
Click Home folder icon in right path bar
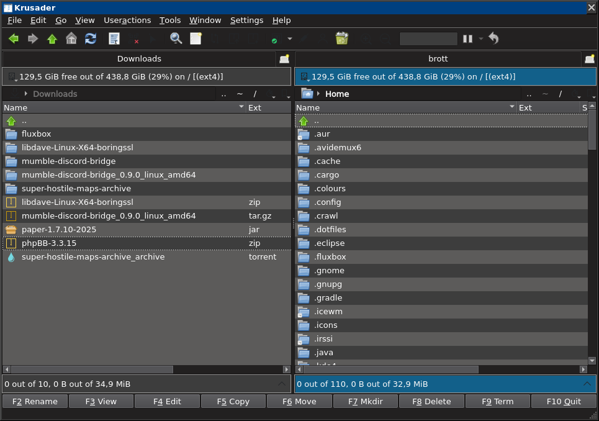click(x=307, y=94)
